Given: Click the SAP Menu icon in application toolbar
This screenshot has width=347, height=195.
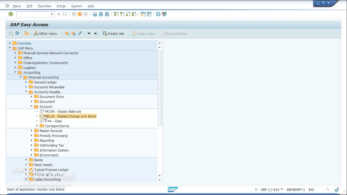Looking at the screenshot, I should (x=18, y=34).
